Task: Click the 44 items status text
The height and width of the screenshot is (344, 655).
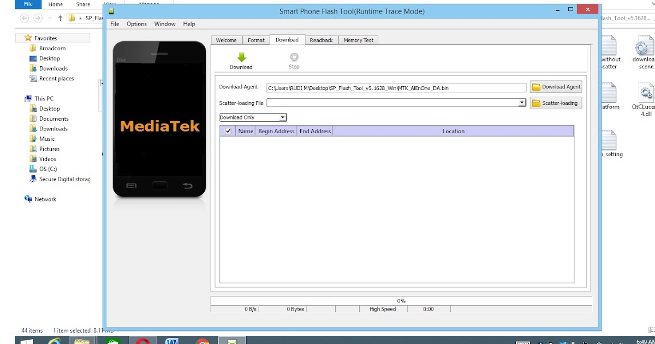Action: coord(32,330)
